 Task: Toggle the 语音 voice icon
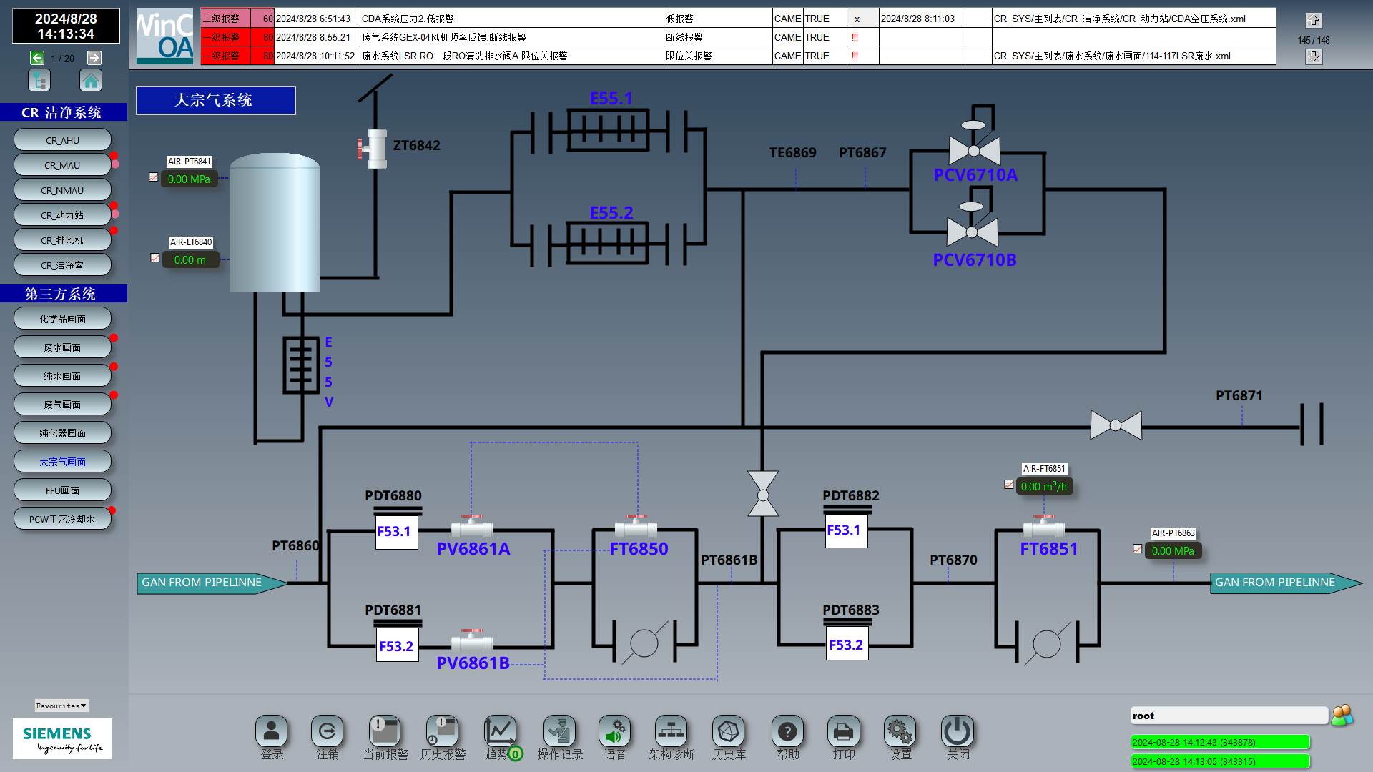[x=615, y=731]
